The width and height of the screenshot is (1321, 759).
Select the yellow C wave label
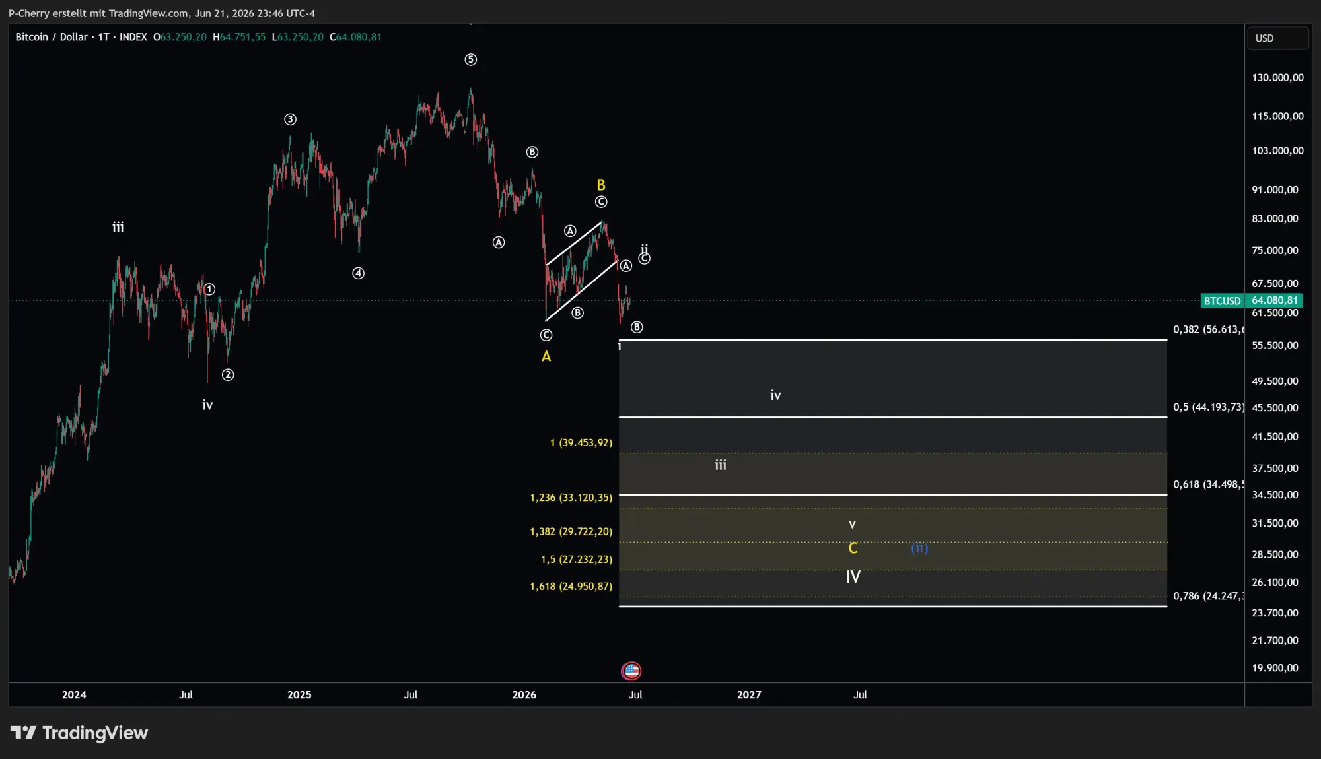pos(853,548)
